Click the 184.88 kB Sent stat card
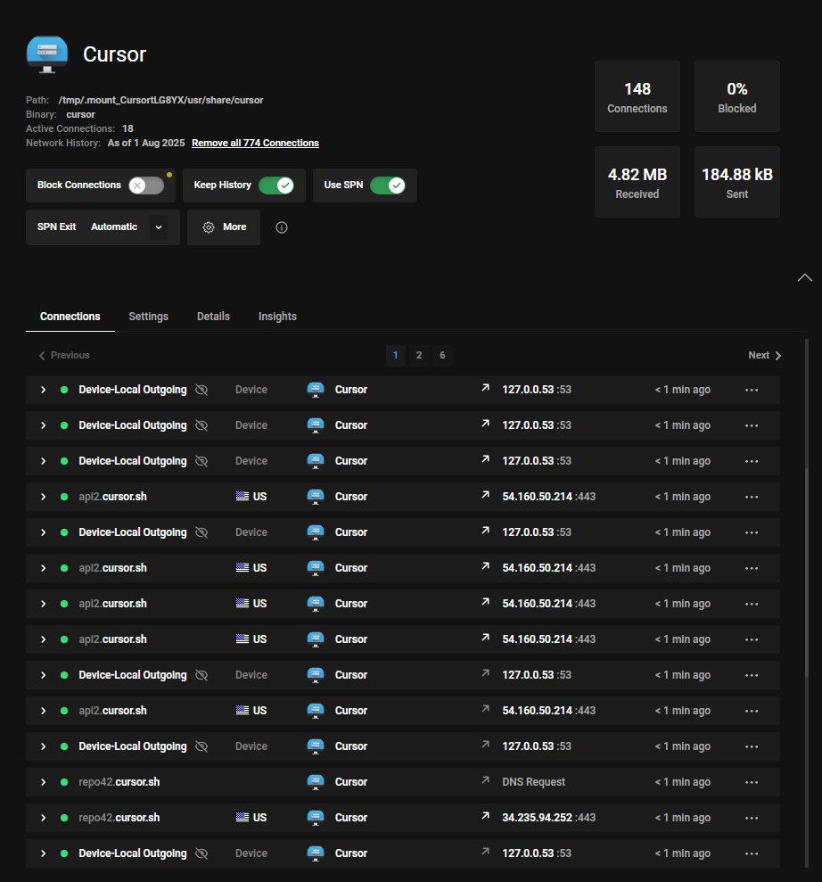 737,182
